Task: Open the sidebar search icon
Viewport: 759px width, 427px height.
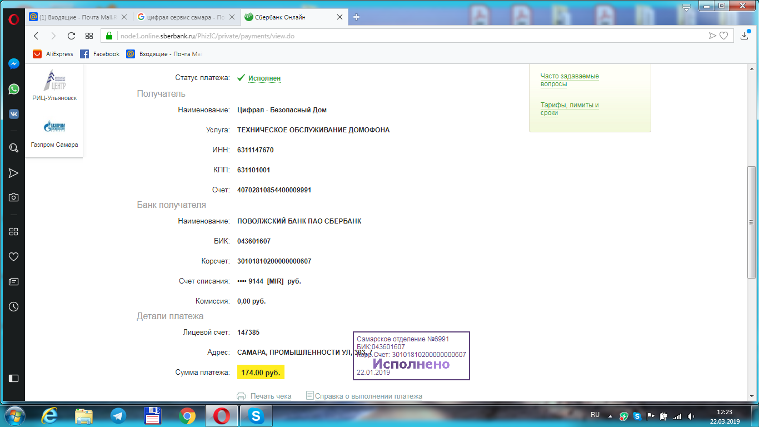Action: [14, 148]
